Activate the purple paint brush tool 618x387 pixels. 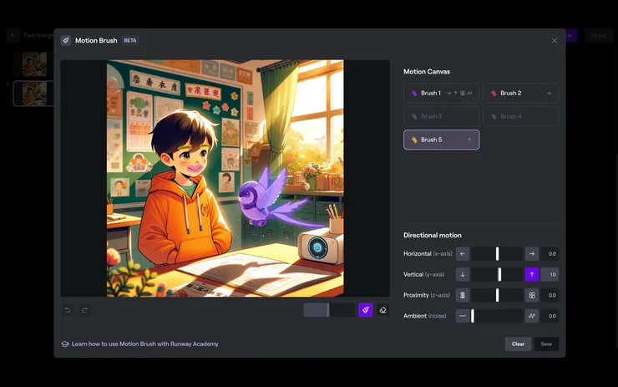tap(365, 310)
